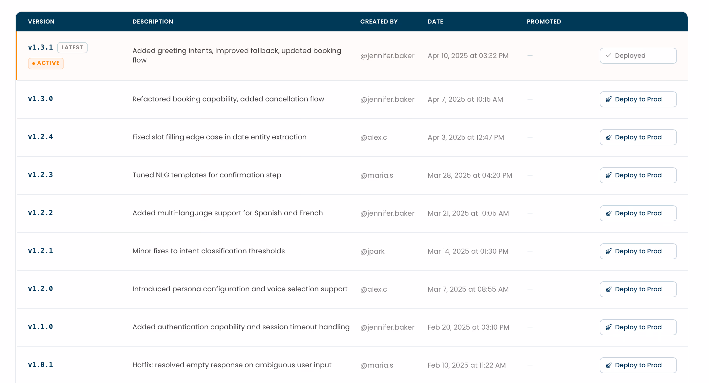This screenshot has height=383, width=709.
Task: Select version label v1.2.2
Action: coord(41,213)
